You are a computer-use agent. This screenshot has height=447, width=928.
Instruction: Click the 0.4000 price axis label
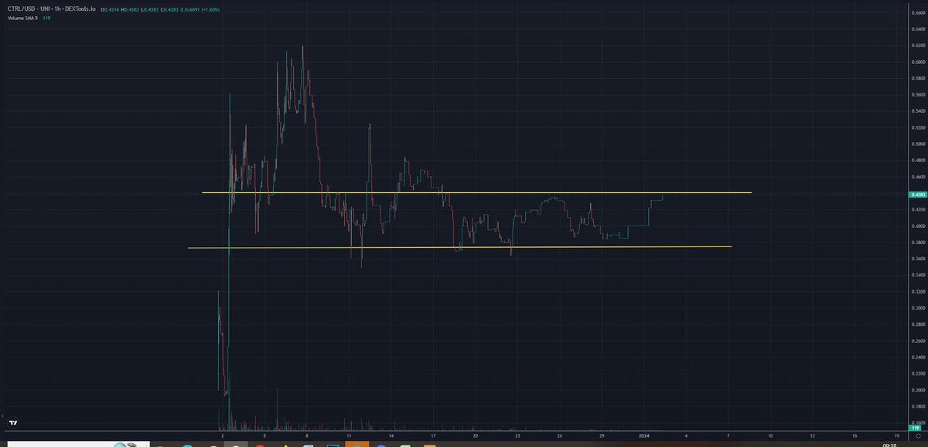click(919, 226)
